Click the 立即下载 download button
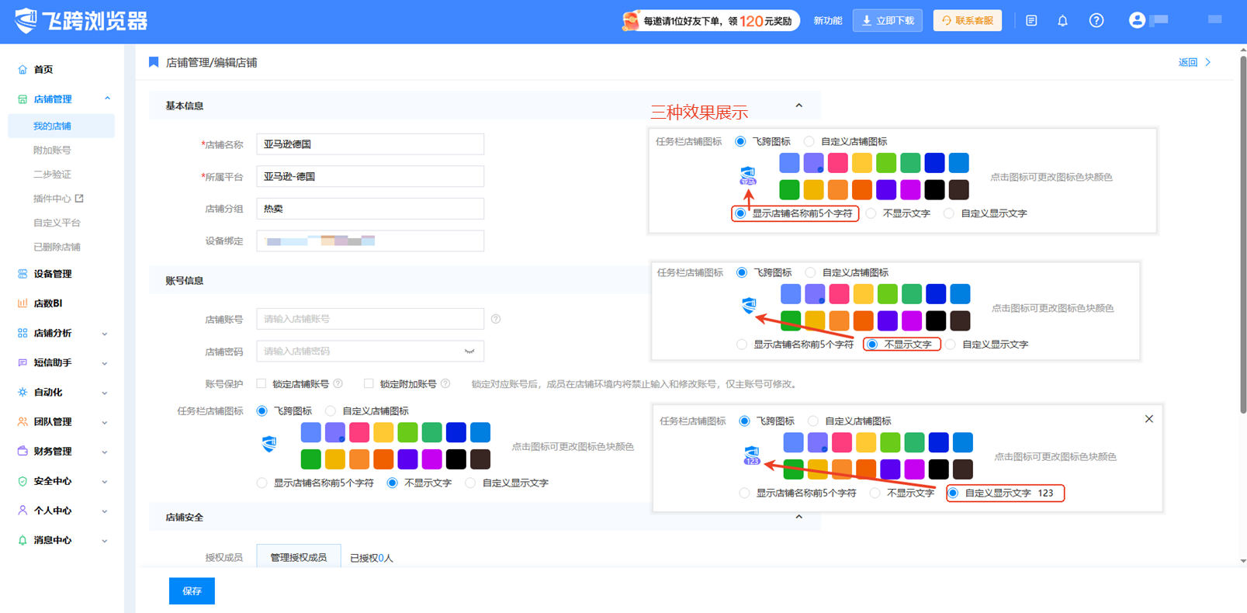Screen dimensions: 1247x613 coord(888,21)
